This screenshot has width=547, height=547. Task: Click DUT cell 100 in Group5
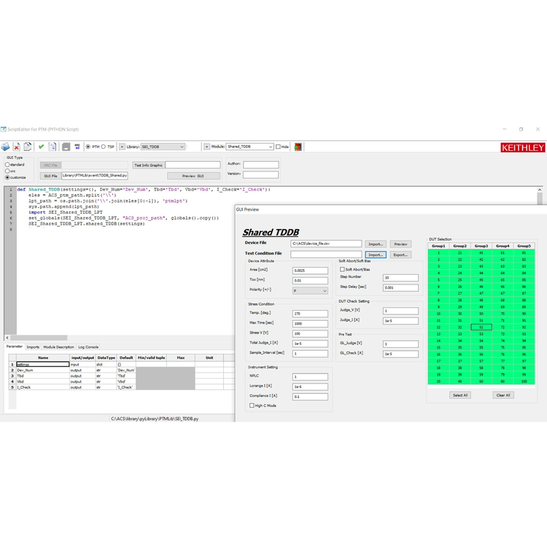[524, 381]
